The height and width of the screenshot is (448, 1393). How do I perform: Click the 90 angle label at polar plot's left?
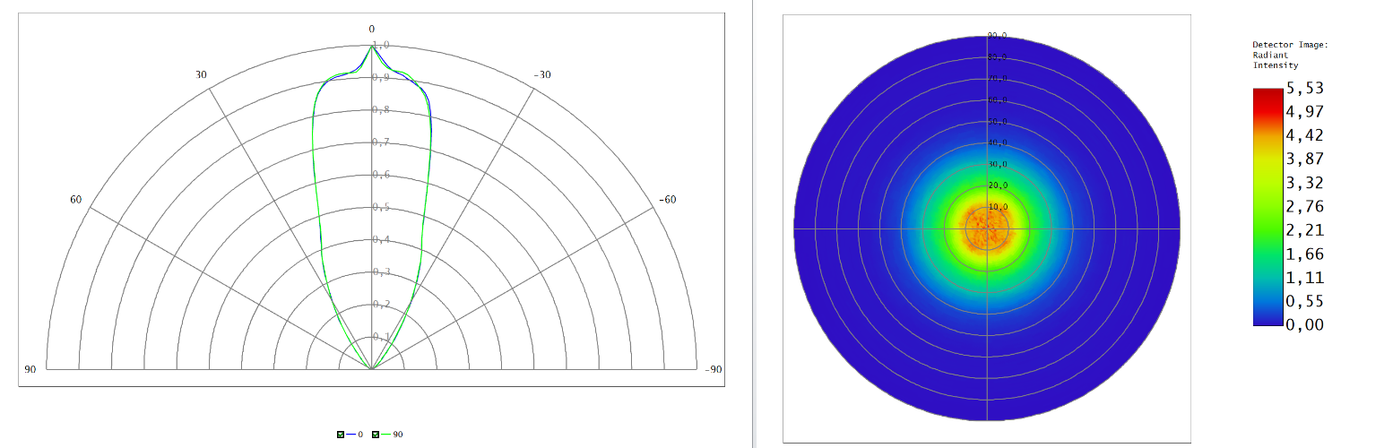pyautogui.click(x=30, y=369)
